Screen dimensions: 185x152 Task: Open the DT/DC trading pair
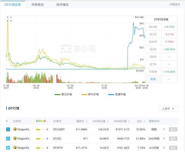tap(57, 138)
